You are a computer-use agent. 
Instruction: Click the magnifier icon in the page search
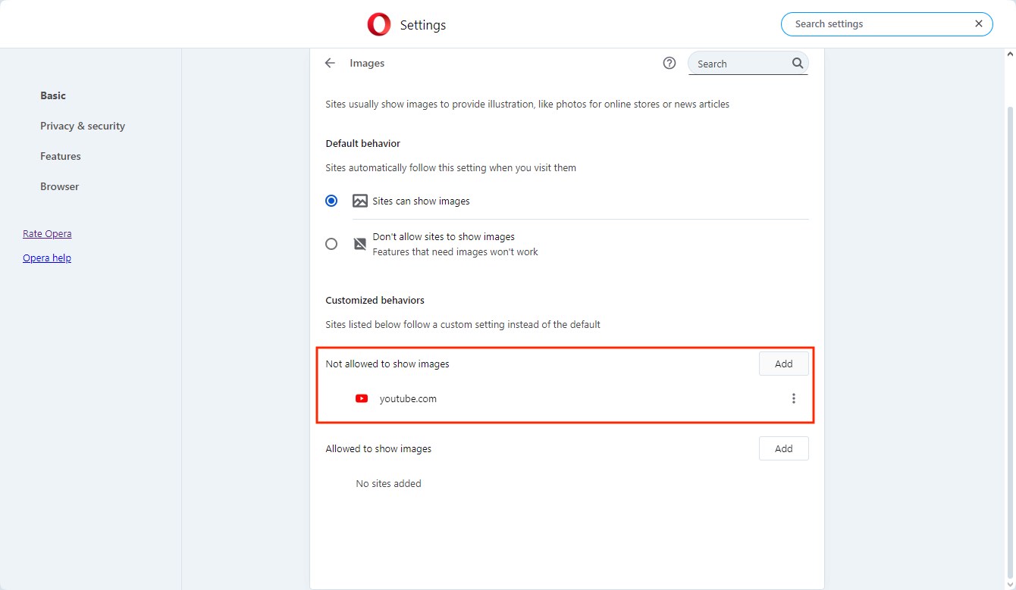click(797, 63)
